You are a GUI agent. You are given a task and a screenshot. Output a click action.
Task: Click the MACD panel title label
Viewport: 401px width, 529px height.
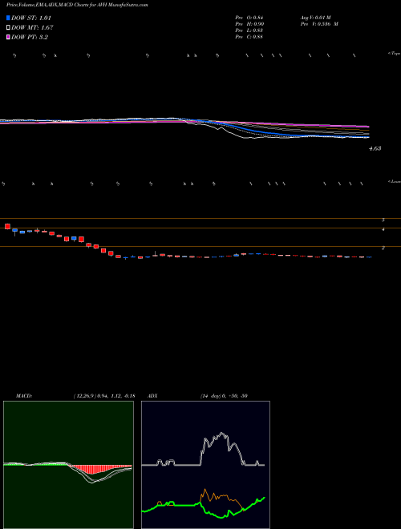pos(24,396)
